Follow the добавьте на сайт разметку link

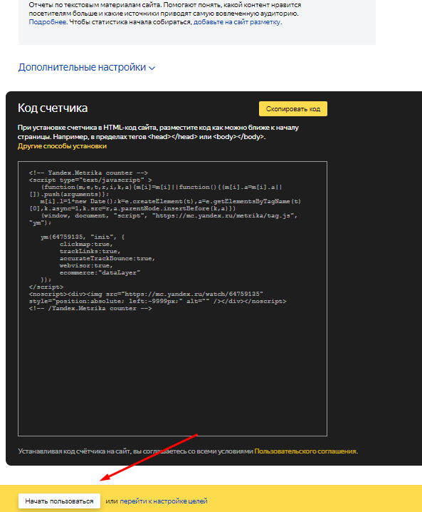pos(237,22)
